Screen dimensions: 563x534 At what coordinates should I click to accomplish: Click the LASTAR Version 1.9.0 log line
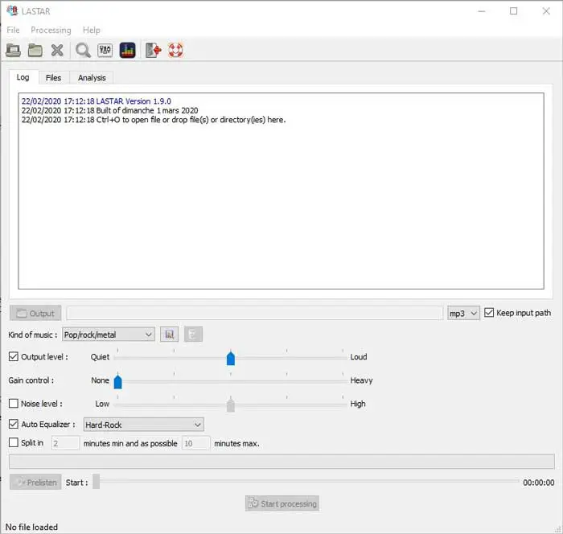pos(97,101)
